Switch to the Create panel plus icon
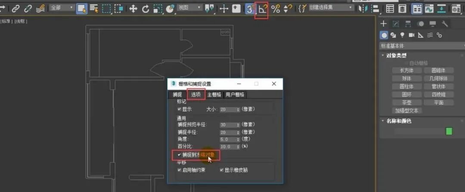The width and height of the screenshot is (465, 192). pos(384,24)
